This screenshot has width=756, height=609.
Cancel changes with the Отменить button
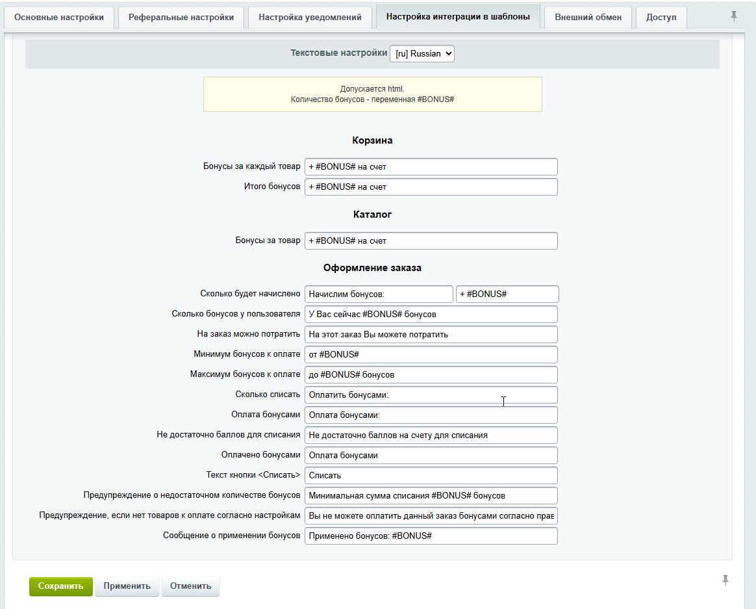190,586
